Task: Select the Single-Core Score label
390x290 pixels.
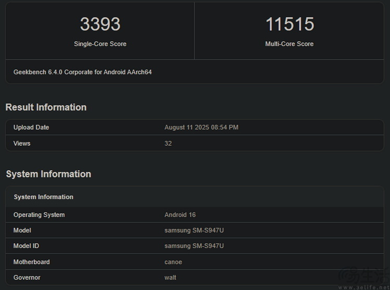Action: pyautogui.click(x=100, y=44)
